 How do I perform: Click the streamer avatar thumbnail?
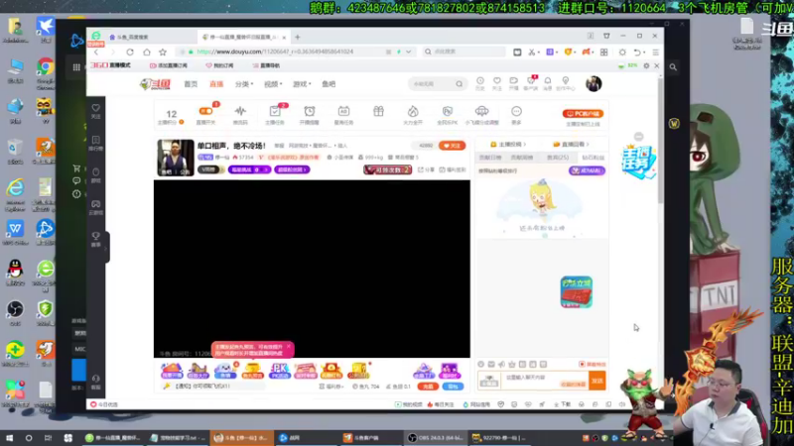tap(176, 158)
